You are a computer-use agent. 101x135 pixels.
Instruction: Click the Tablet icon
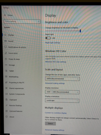[x=6, y=71]
